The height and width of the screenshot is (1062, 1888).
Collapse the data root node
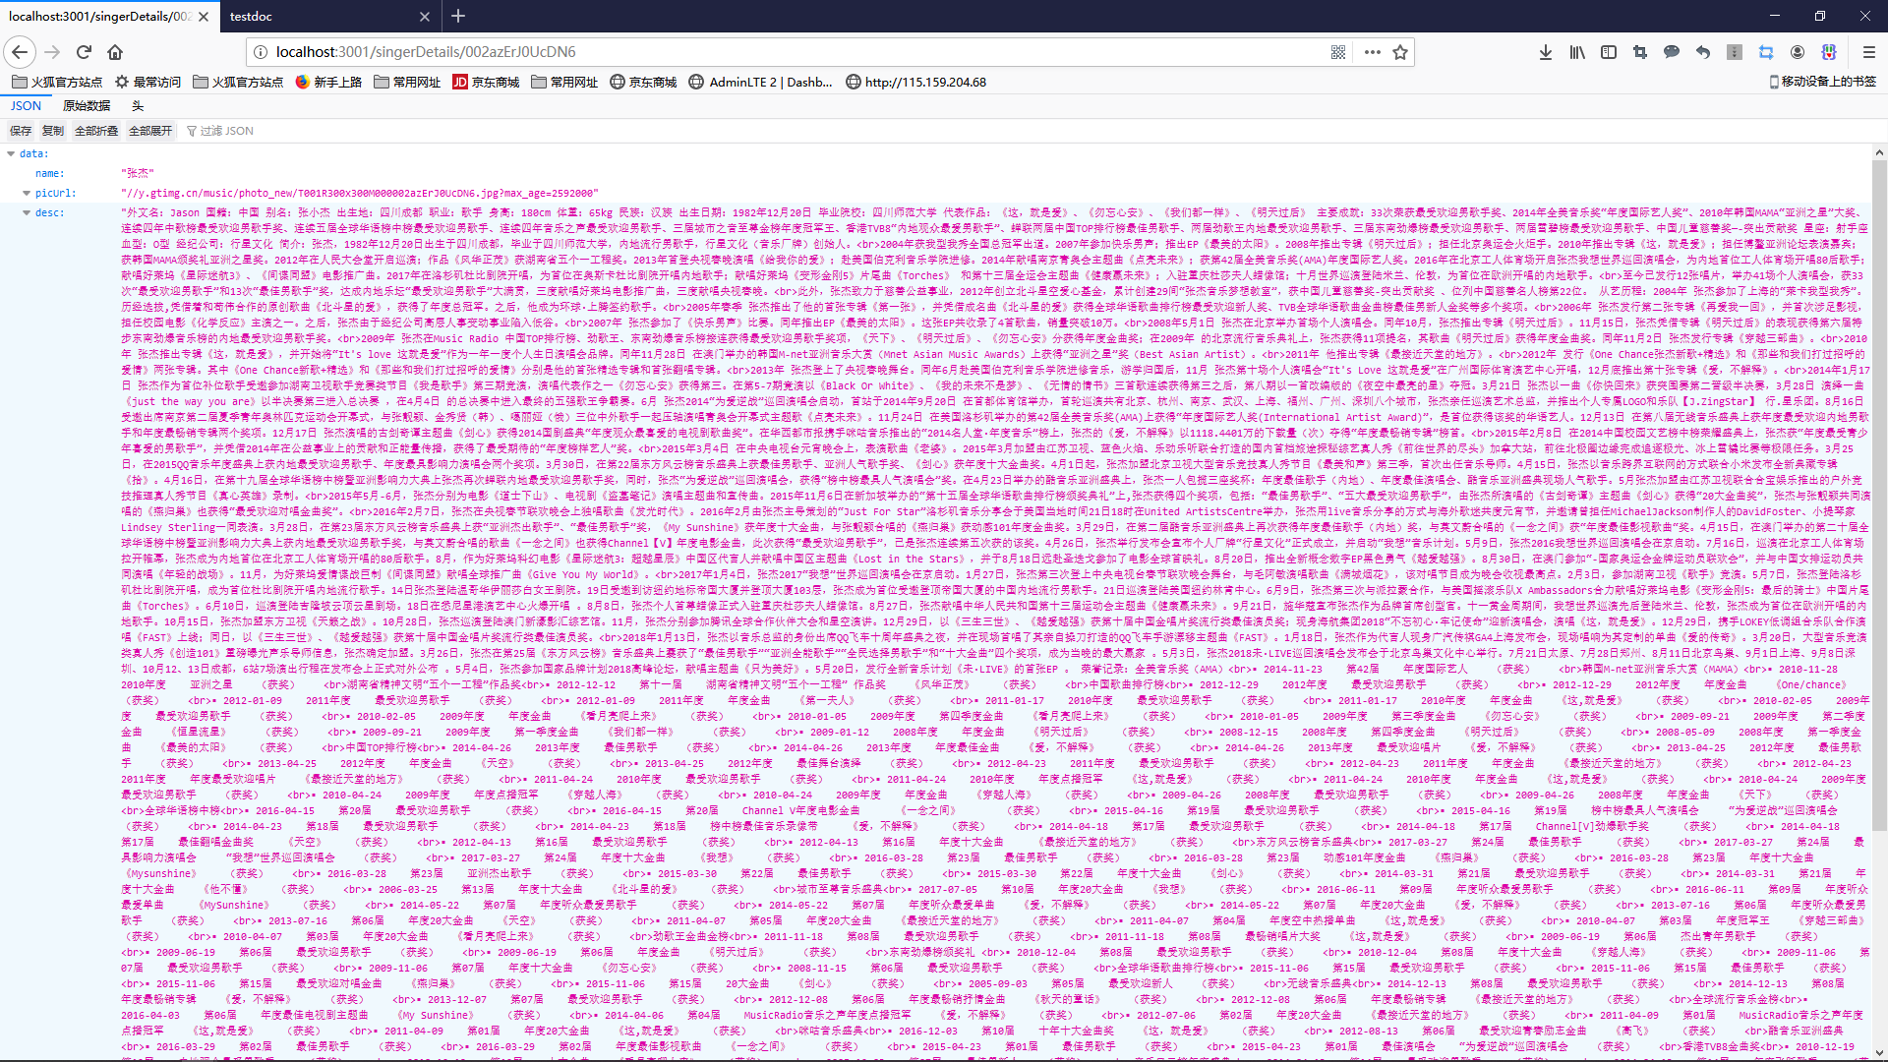[11, 153]
